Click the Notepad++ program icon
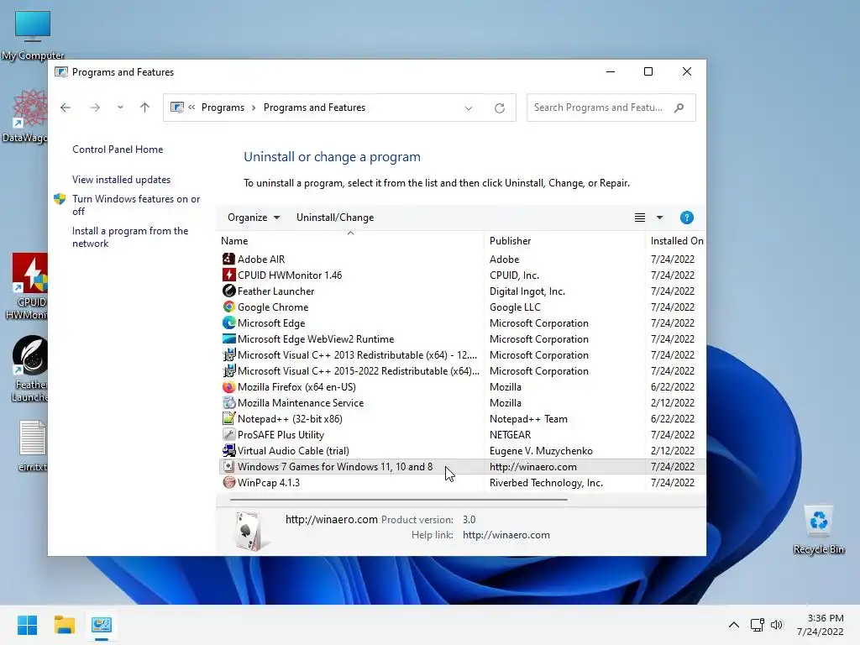Image resolution: width=860 pixels, height=645 pixels. (228, 418)
